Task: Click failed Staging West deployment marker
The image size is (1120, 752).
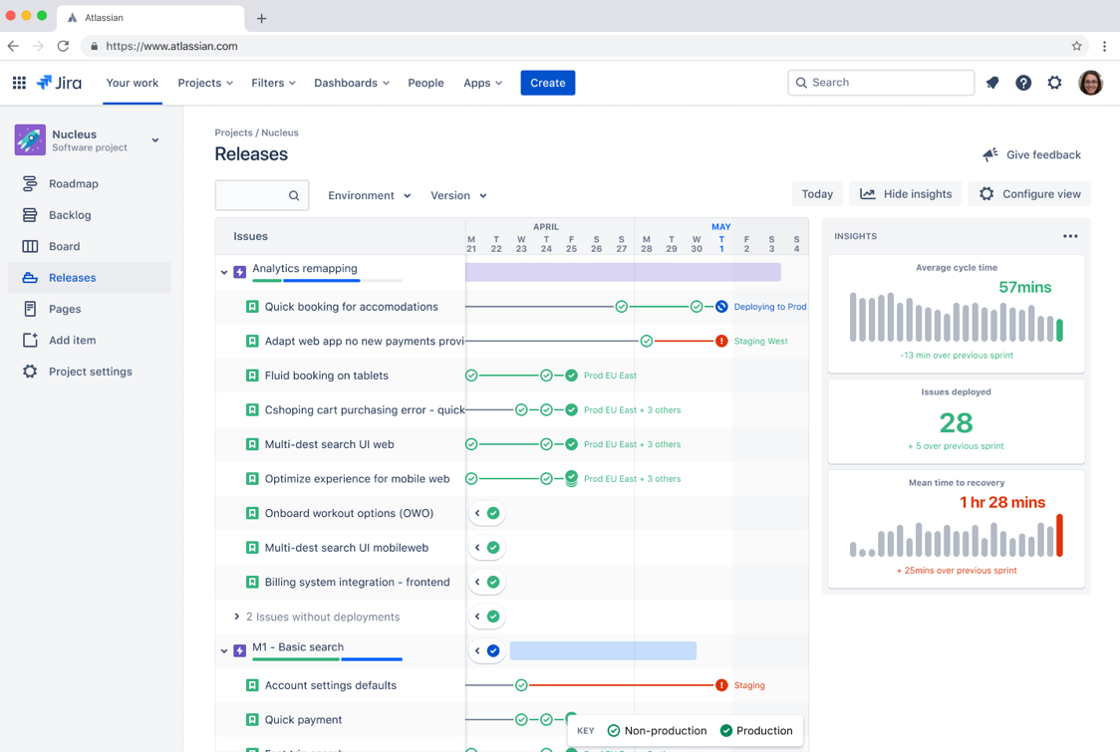Action: click(721, 341)
